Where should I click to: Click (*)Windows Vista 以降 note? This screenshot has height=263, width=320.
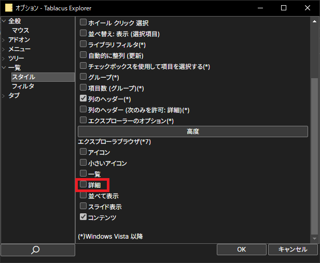pos(110,237)
